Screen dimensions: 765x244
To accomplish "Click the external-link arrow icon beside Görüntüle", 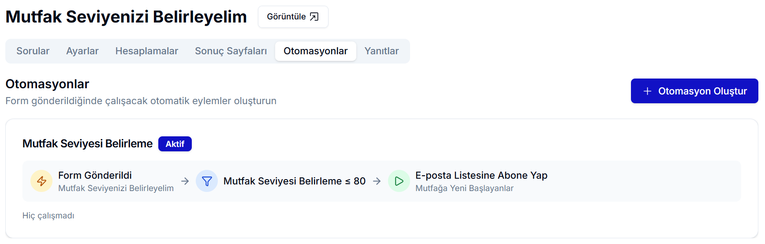I will coord(314,17).
